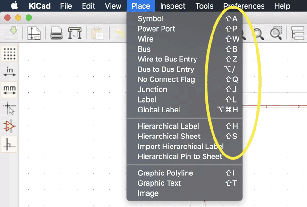The image size is (307, 207).
Task: Choose Power Port menu entry
Action: click(x=184, y=29)
